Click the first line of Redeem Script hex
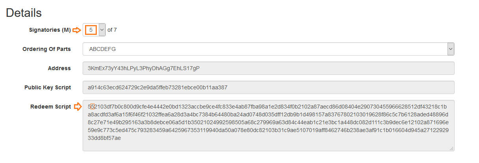The width and height of the screenshot is (479, 163). (268, 107)
